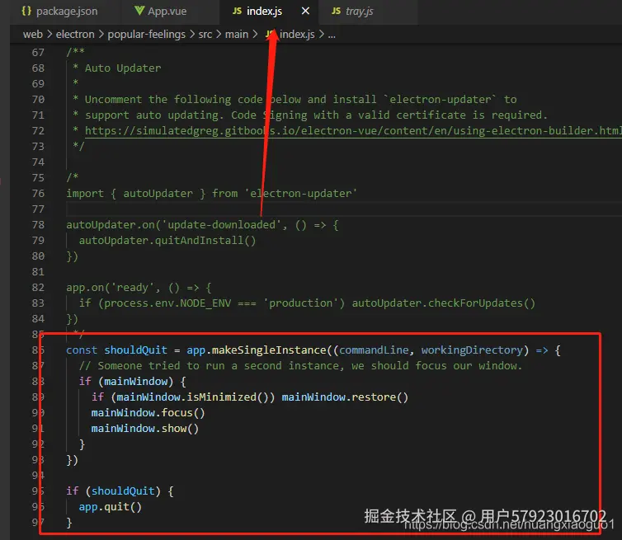This screenshot has height=540, width=622.
Task: Open the '...' breadcrumb symbol segment
Action: pos(332,35)
